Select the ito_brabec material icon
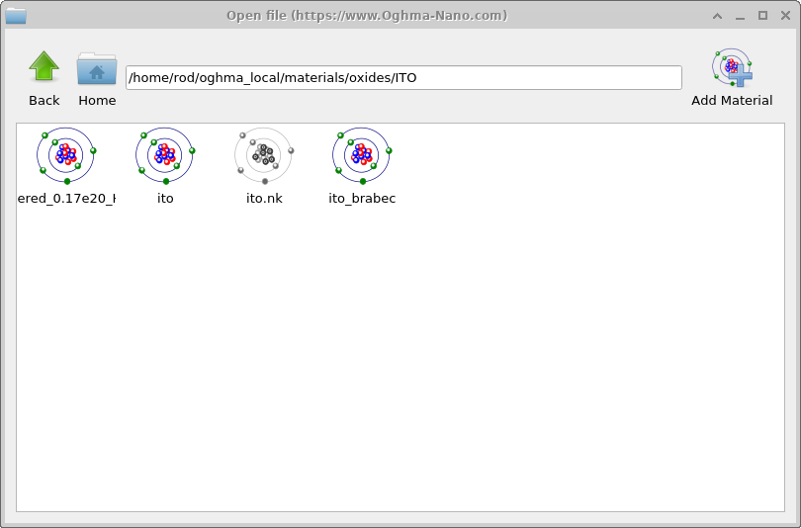Viewport: 801px width, 528px height. tap(362, 155)
